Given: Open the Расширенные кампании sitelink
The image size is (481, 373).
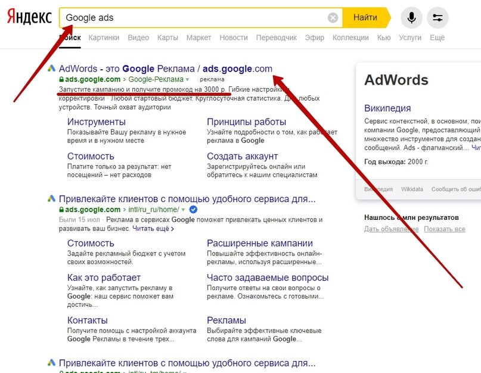Looking at the screenshot, I should pyautogui.click(x=260, y=243).
